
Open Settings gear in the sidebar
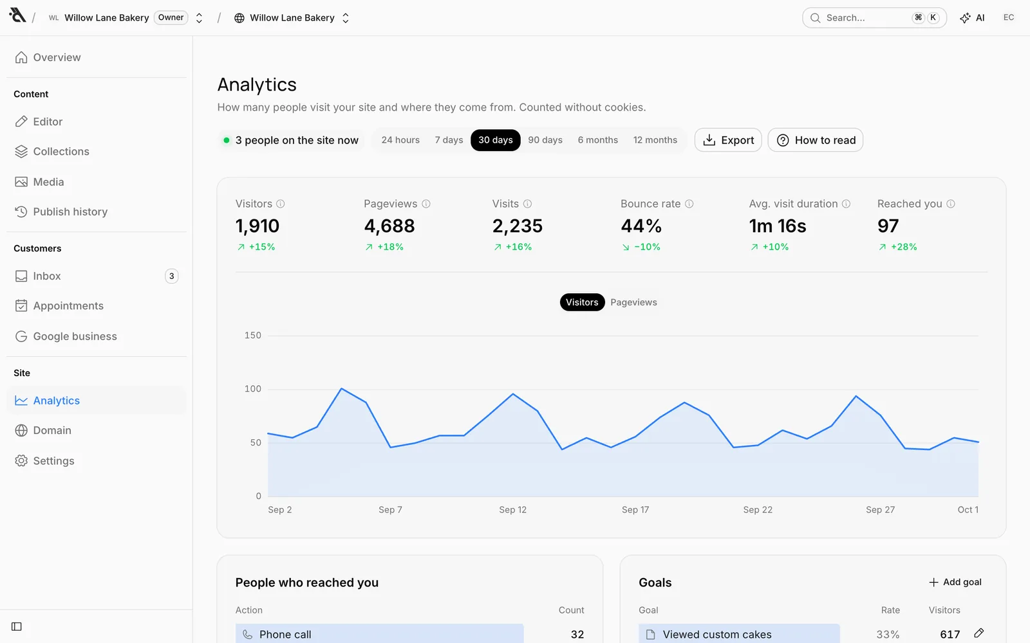(x=97, y=460)
